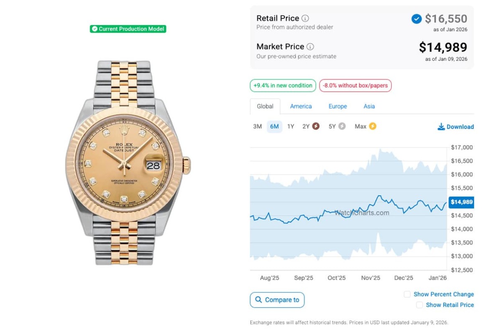Click the $14,989 current price marker

click(x=461, y=202)
